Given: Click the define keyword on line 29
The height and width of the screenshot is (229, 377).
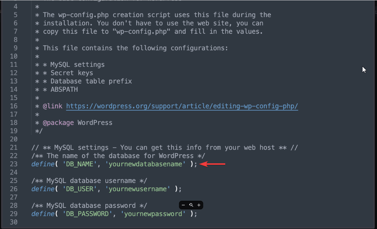Looking at the screenshot, I should [43, 214].
